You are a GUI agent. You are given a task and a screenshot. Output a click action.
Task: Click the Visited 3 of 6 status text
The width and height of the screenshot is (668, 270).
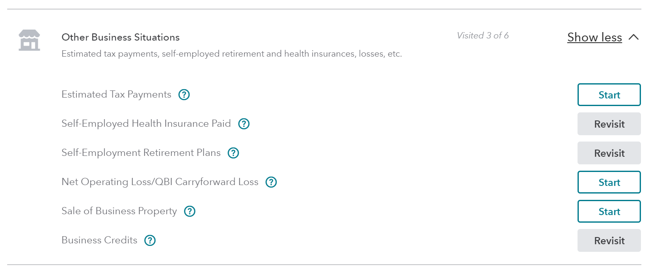coord(482,35)
